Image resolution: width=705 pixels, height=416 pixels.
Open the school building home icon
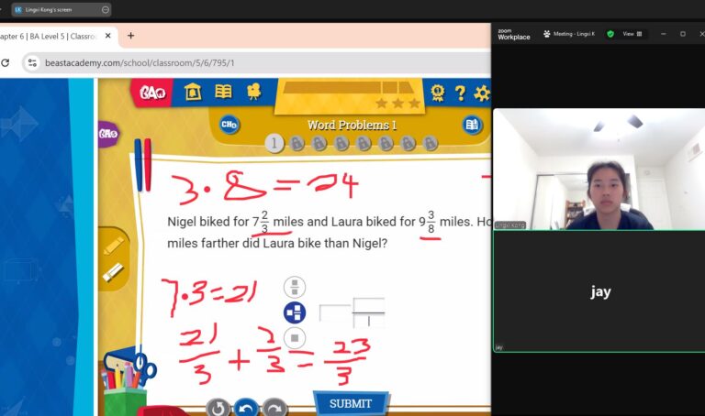[193, 92]
